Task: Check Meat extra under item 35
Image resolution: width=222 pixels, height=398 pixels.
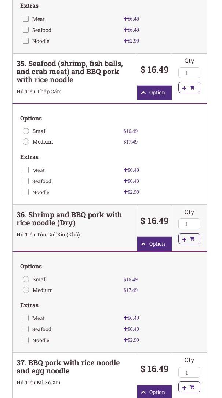Action: point(26,170)
